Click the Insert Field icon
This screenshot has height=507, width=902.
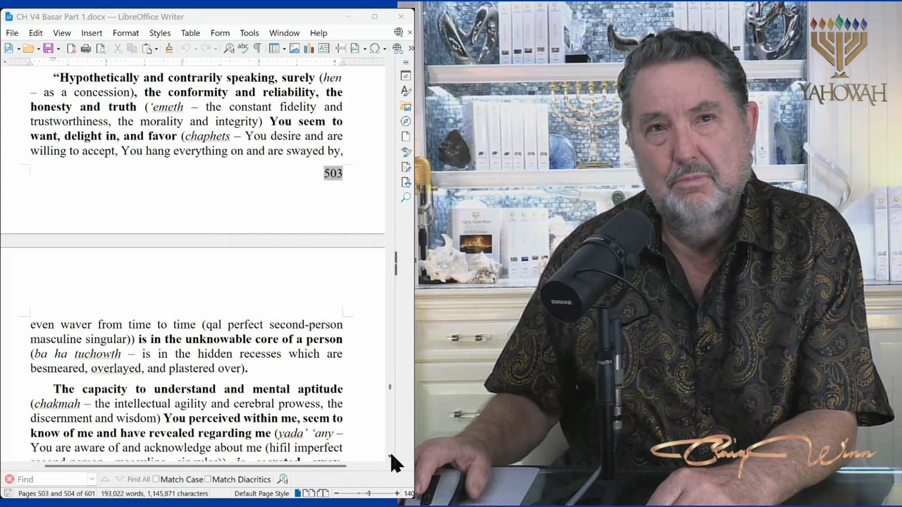pyautogui.click(x=354, y=49)
